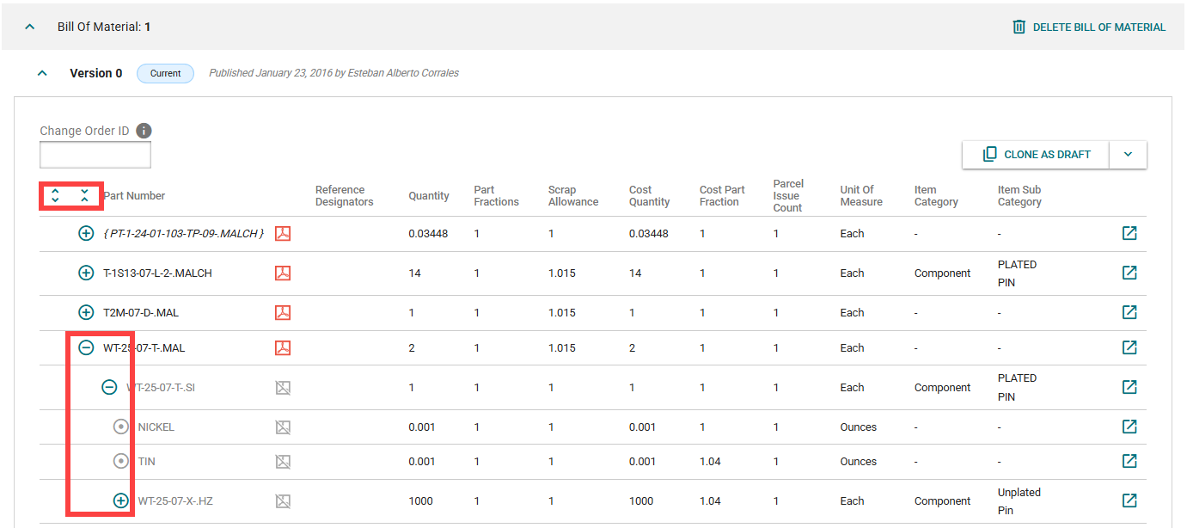Expand all rows in the parts tree
The image size is (1187, 528).
(x=56, y=195)
